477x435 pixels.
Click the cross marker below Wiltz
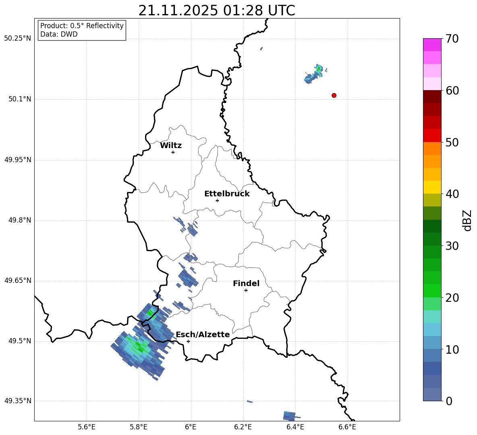pyautogui.click(x=173, y=152)
